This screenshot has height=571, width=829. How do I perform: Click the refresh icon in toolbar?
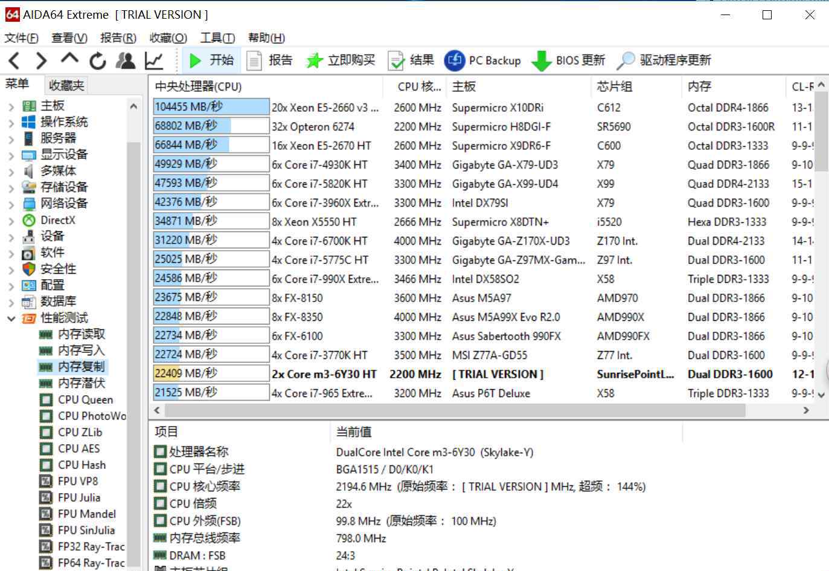(97, 60)
